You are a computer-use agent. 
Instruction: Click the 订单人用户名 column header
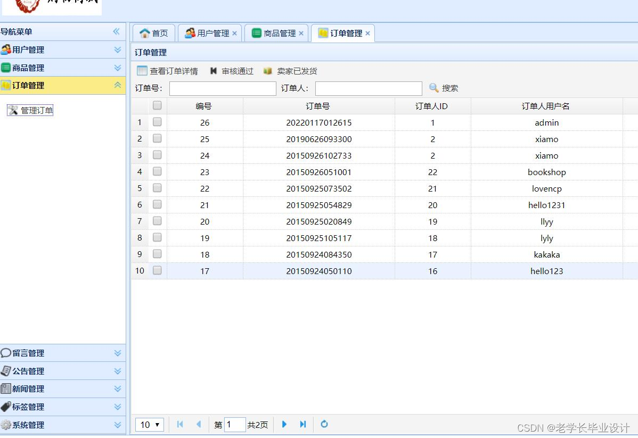(x=546, y=106)
